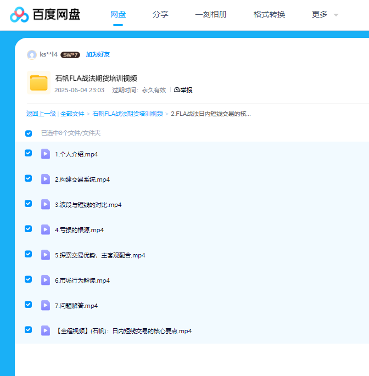This screenshot has height=376, width=369.
Task: Click the video icon for 1.个人介绍.mp4
Action: point(46,154)
